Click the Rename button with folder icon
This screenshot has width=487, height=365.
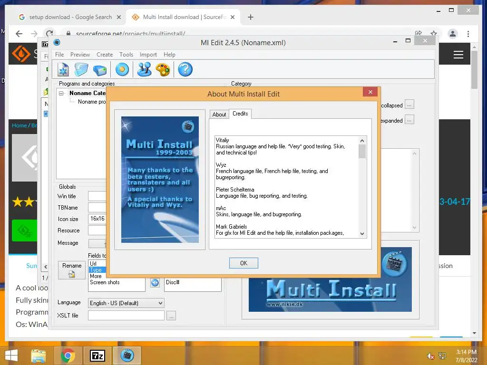[72, 270]
